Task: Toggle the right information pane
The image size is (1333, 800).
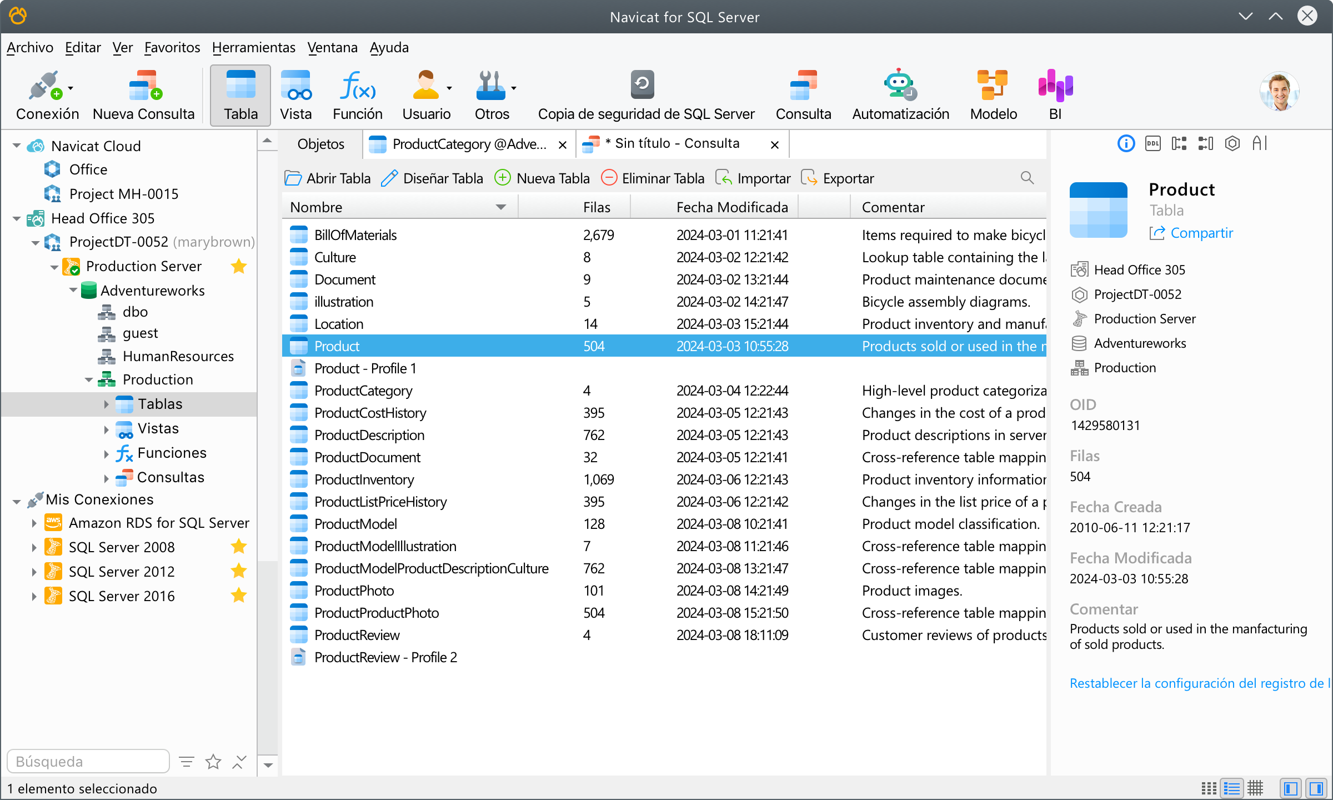Action: [x=1316, y=788]
